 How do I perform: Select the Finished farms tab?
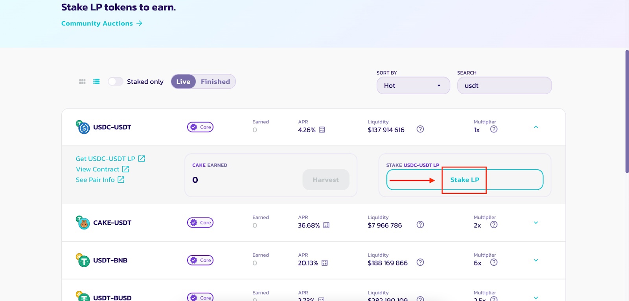pos(215,82)
